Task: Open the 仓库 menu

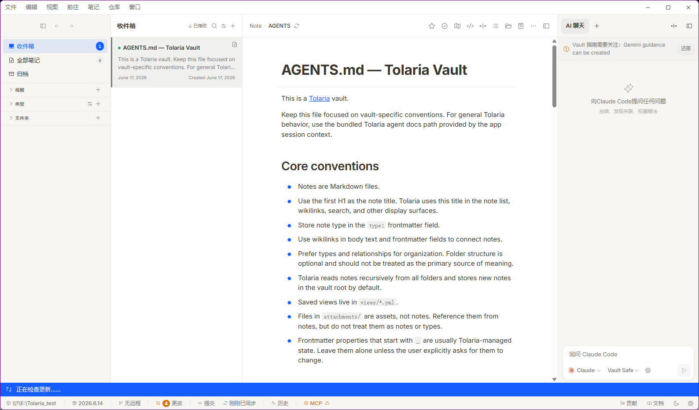Action: click(x=114, y=7)
